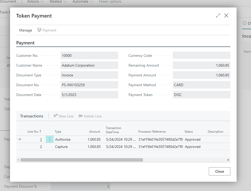The image size is (251, 191).
Task: Click Capture row transaction datetime cell
Action: [121, 147]
